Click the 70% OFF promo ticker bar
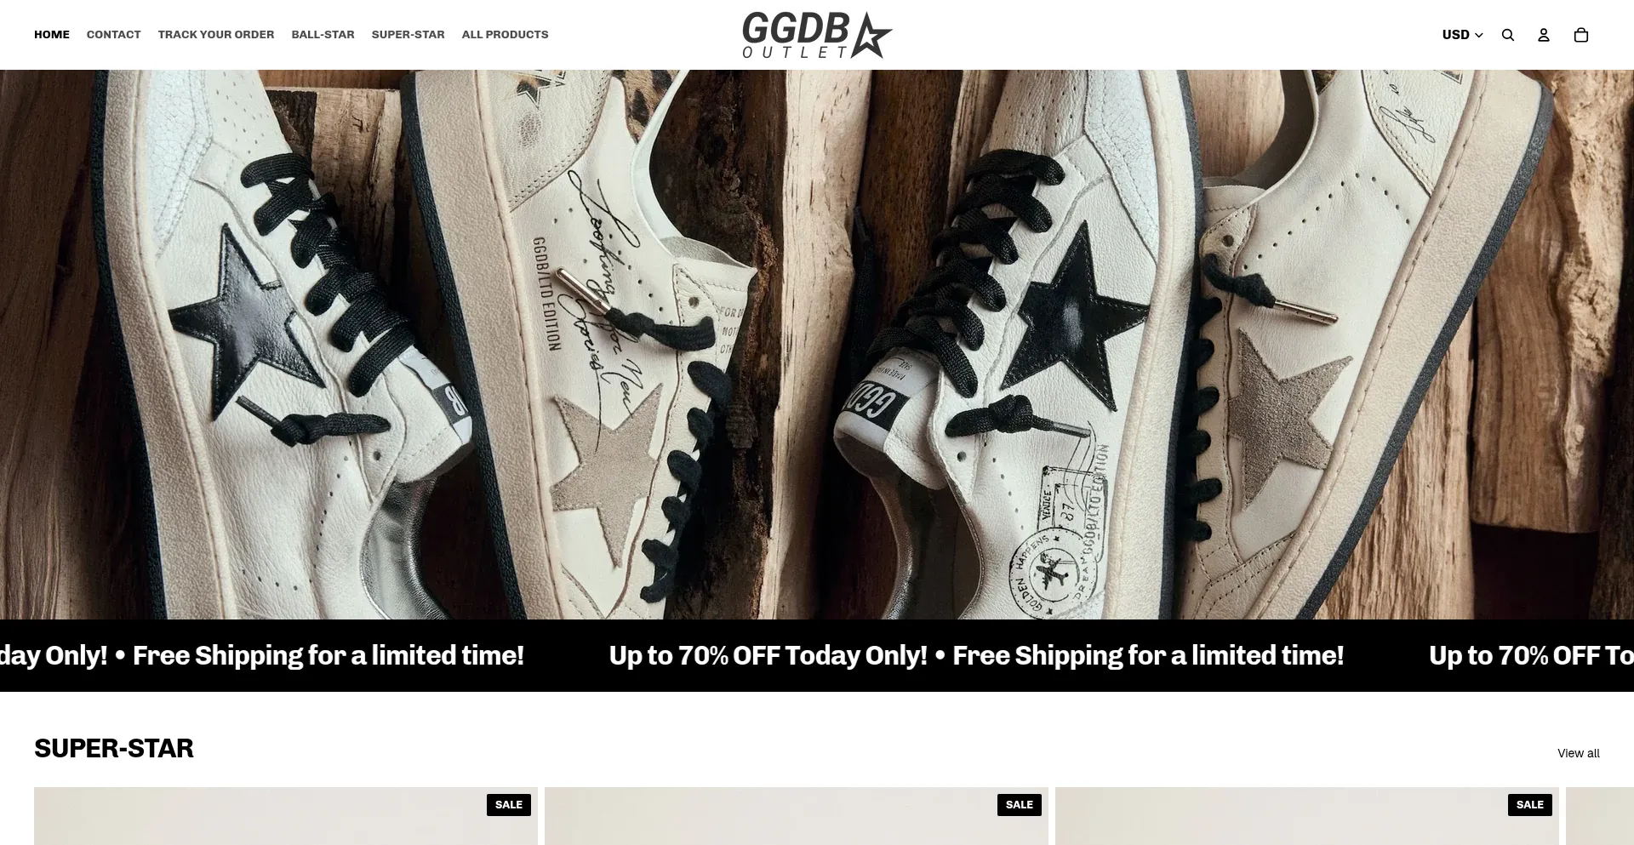Screen dimensions: 1634x845 coord(817,655)
